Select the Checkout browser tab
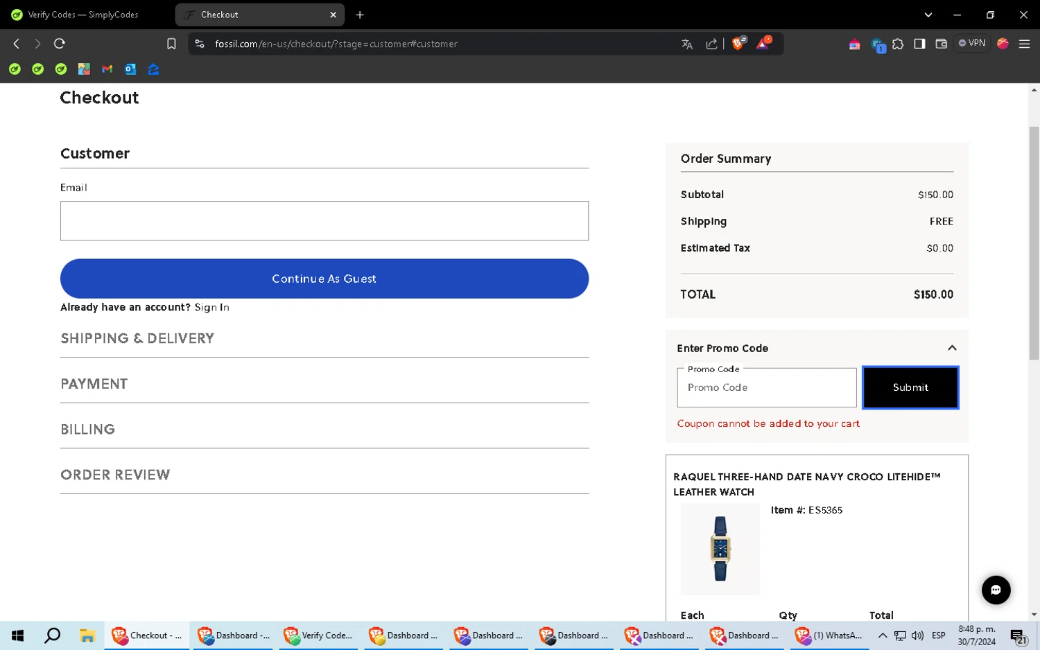The width and height of the screenshot is (1040, 650). [260, 15]
